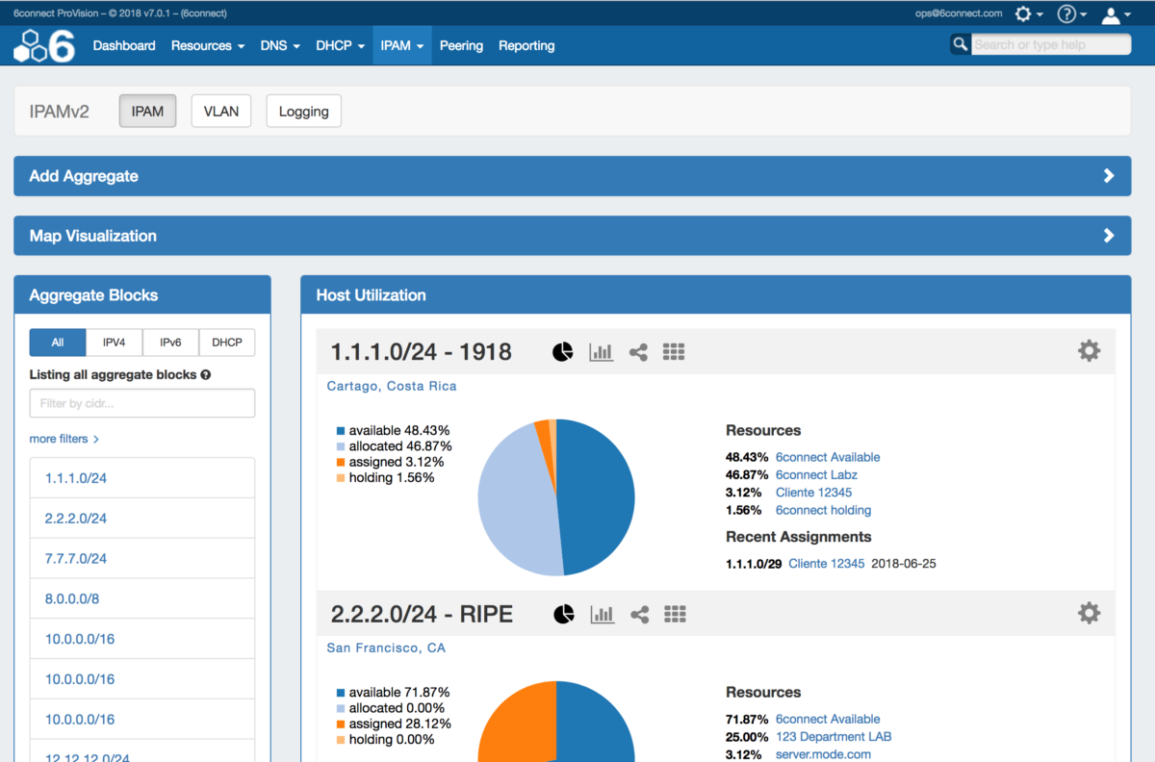Click the search magnifier icon
Viewport: 1155px width, 762px height.
tap(960, 43)
